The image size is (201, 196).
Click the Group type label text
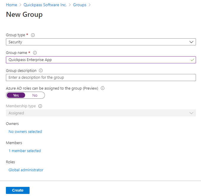tap(15, 35)
